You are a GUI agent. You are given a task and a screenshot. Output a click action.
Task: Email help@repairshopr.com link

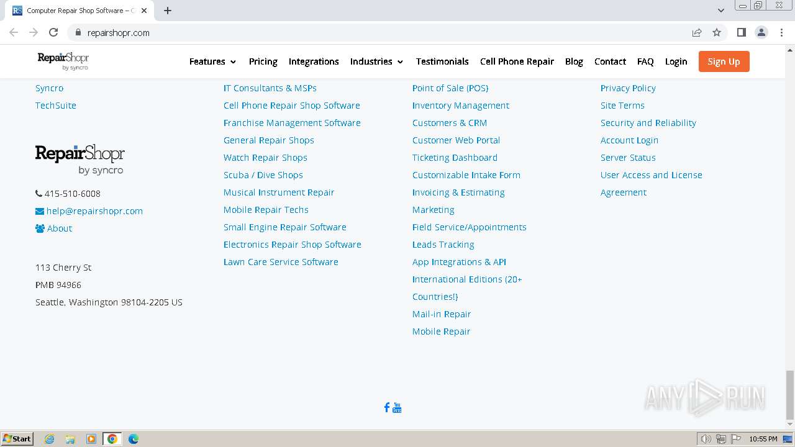click(x=94, y=211)
